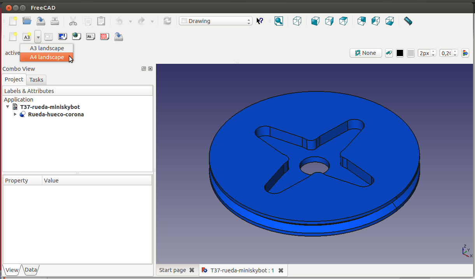The image size is (475, 279).
Task: Open browser view with globe icon
Action: (x=76, y=37)
